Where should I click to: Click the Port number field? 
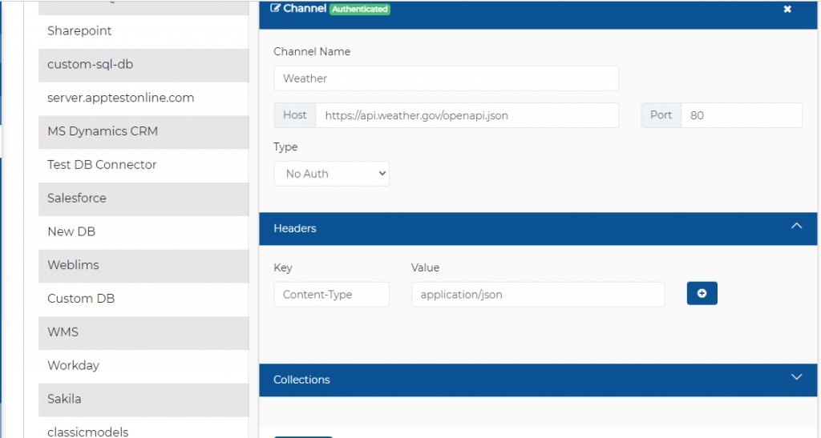click(741, 115)
